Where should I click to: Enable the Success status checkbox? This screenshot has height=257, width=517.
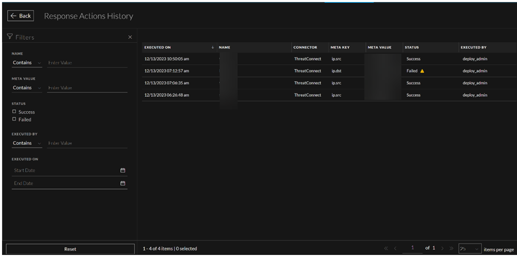(x=14, y=112)
